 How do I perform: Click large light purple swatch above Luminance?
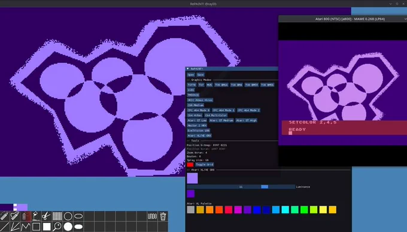192,179
